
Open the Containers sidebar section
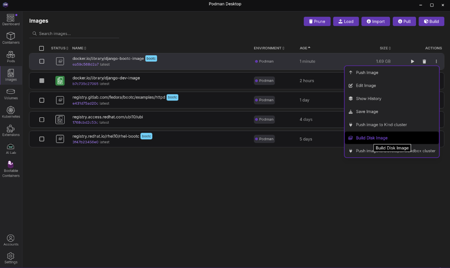point(11,38)
